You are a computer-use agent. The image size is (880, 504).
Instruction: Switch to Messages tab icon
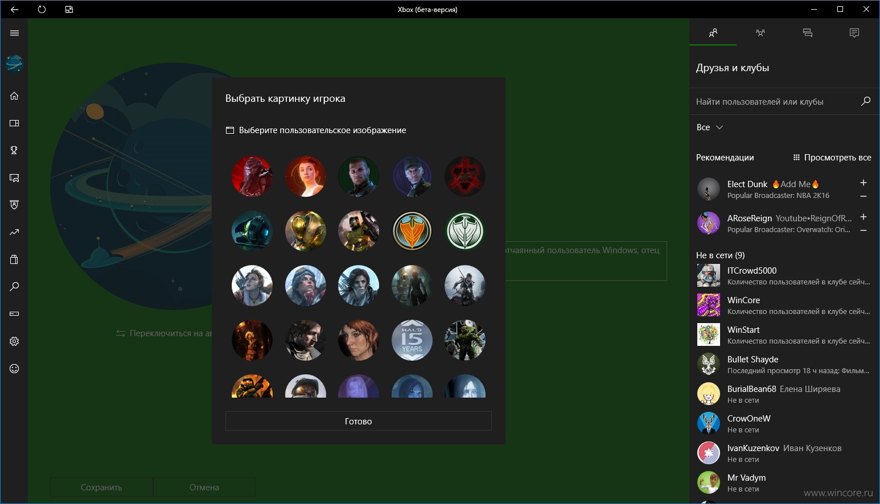click(x=807, y=33)
